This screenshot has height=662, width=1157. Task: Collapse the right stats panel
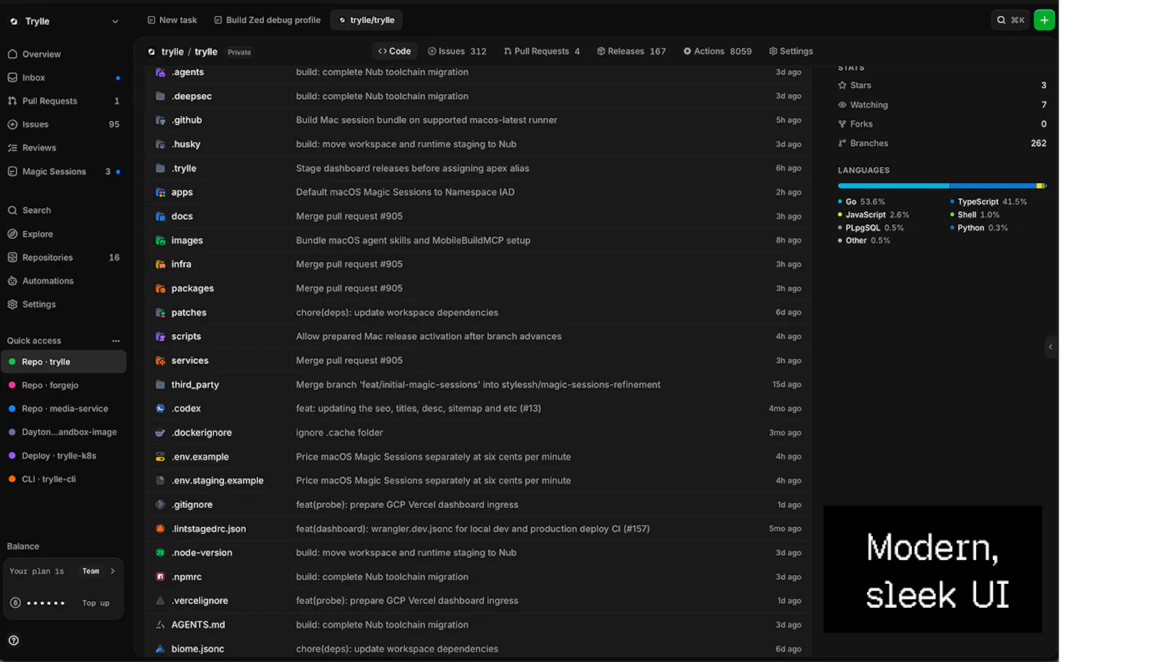[x=1051, y=347]
